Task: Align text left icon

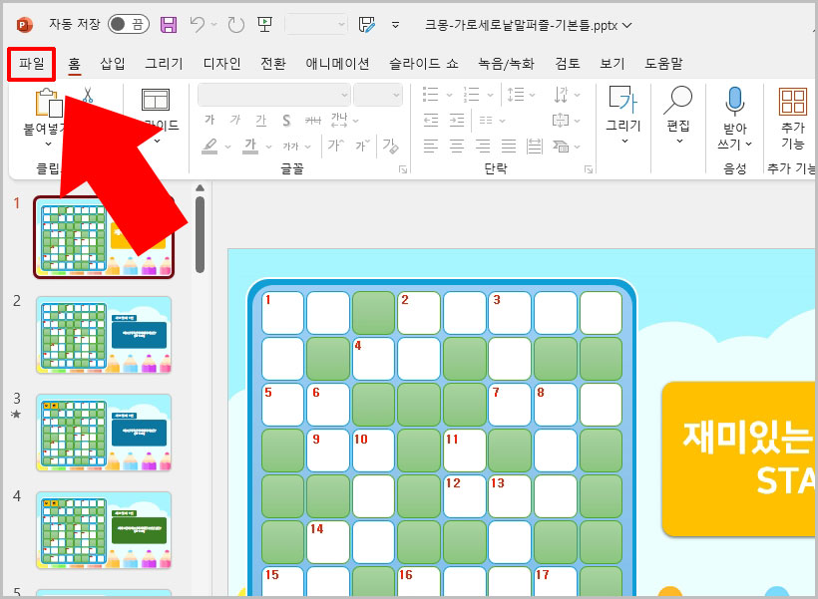Action: point(431,146)
